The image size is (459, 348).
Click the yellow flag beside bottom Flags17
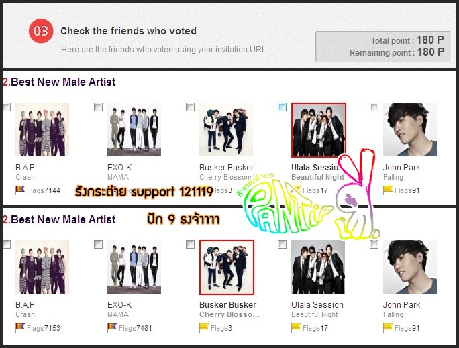(296, 327)
